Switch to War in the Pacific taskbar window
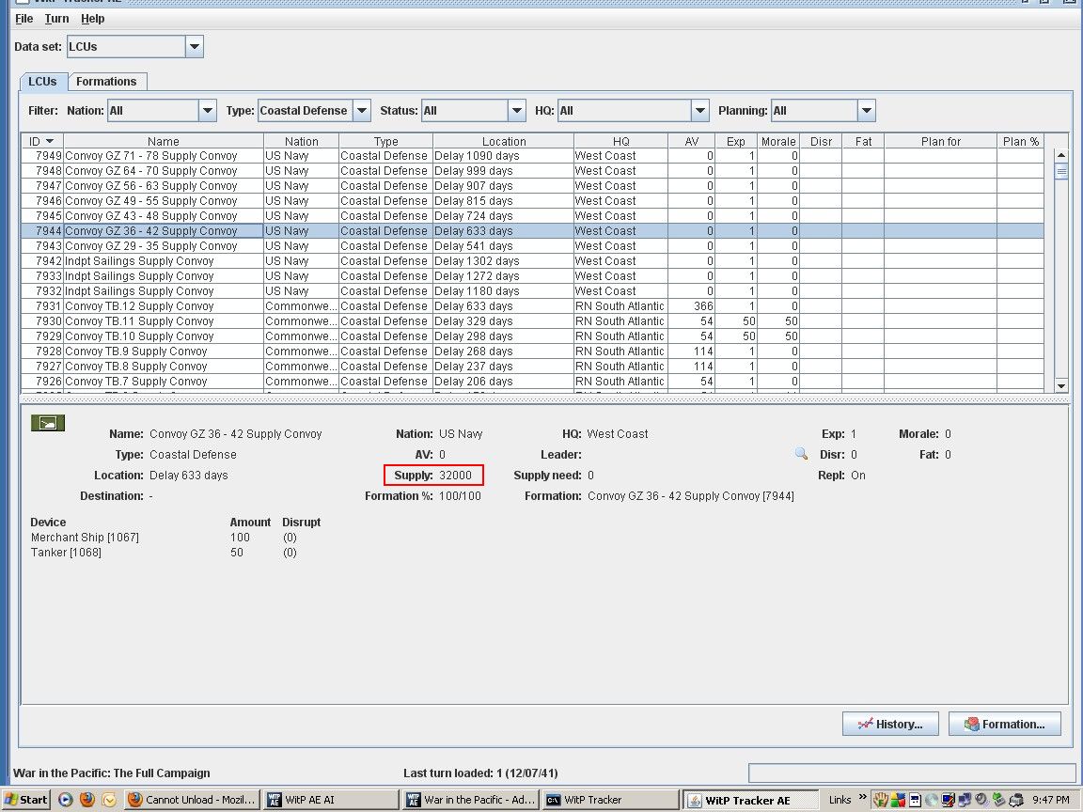The width and height of the screenshot is (1083, 812). (472, 800)
